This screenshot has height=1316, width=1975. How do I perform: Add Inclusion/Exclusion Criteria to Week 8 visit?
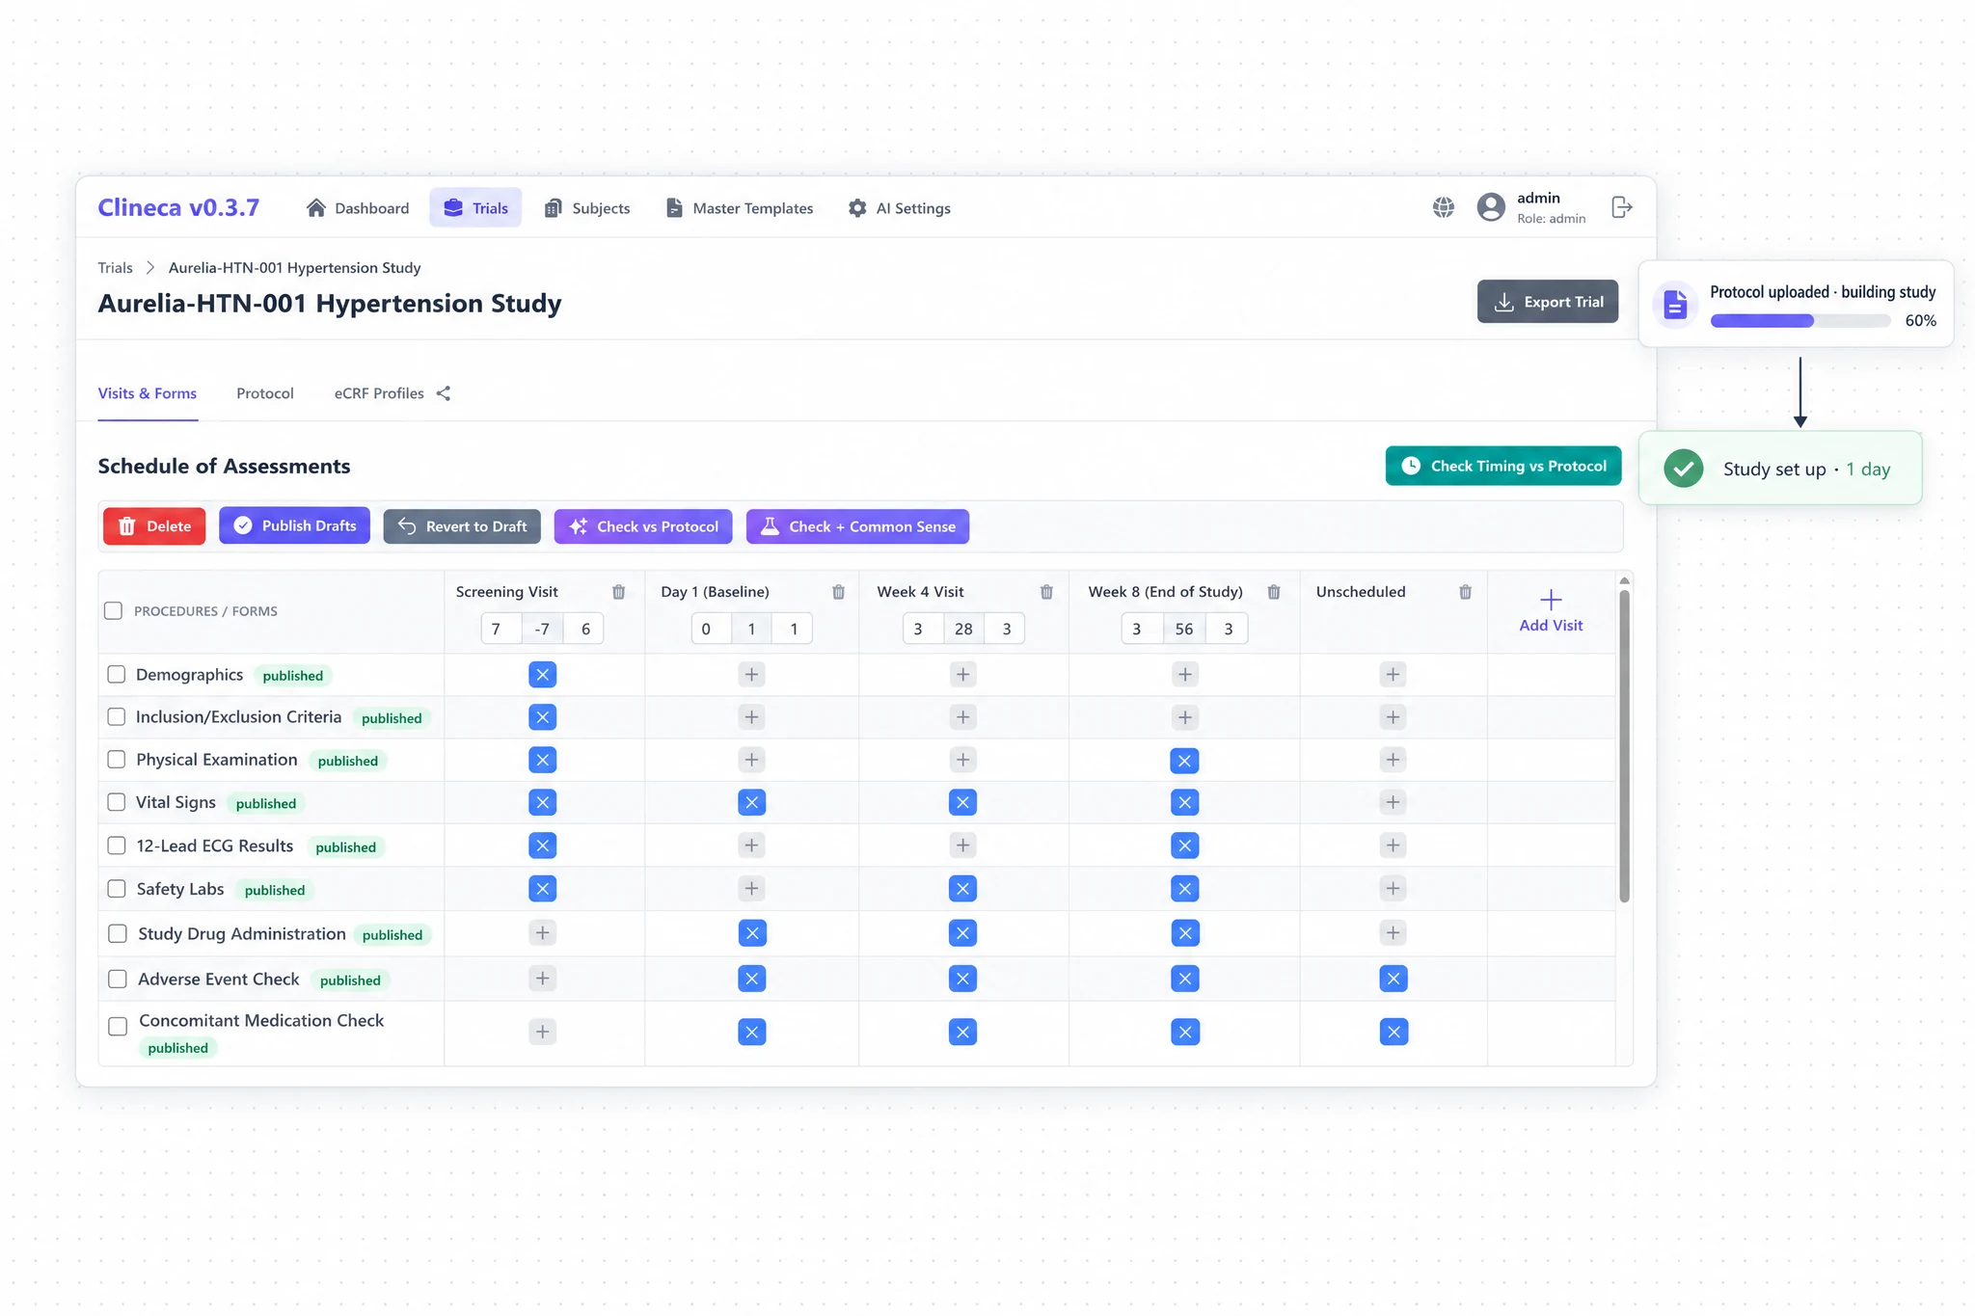pyautogui.click(x=1185, y=717)
